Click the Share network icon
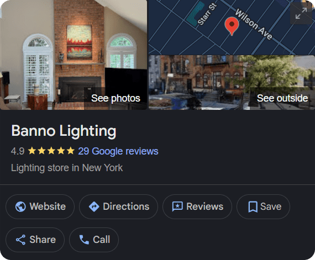This screenshot has height=260, width=315. click(20, 240)
